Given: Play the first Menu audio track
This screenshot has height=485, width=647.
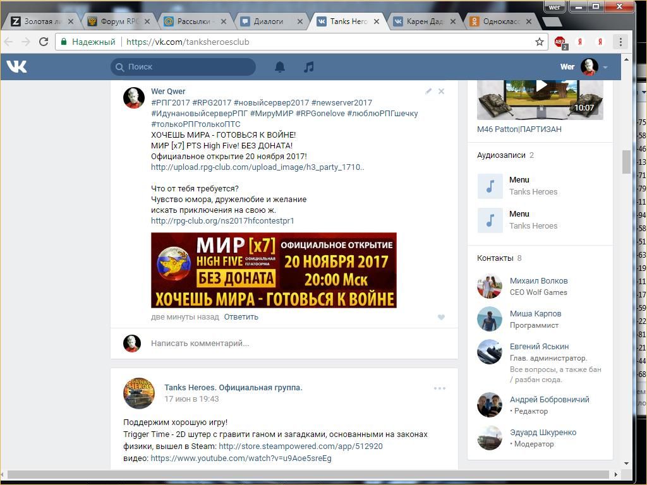Looking at the screenshot, I should pos(490,186).
